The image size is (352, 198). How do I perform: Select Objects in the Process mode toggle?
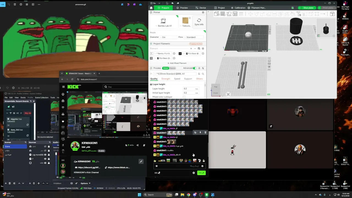pyautogui.click(x=172, y=68)
